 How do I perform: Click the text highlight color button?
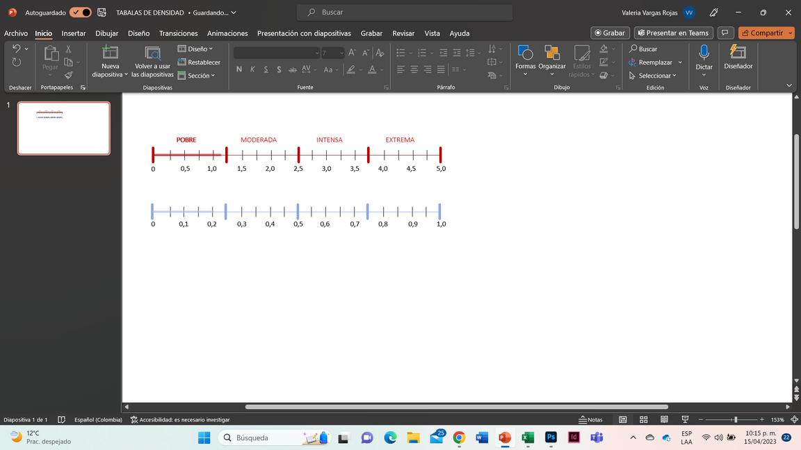[351, 69]
